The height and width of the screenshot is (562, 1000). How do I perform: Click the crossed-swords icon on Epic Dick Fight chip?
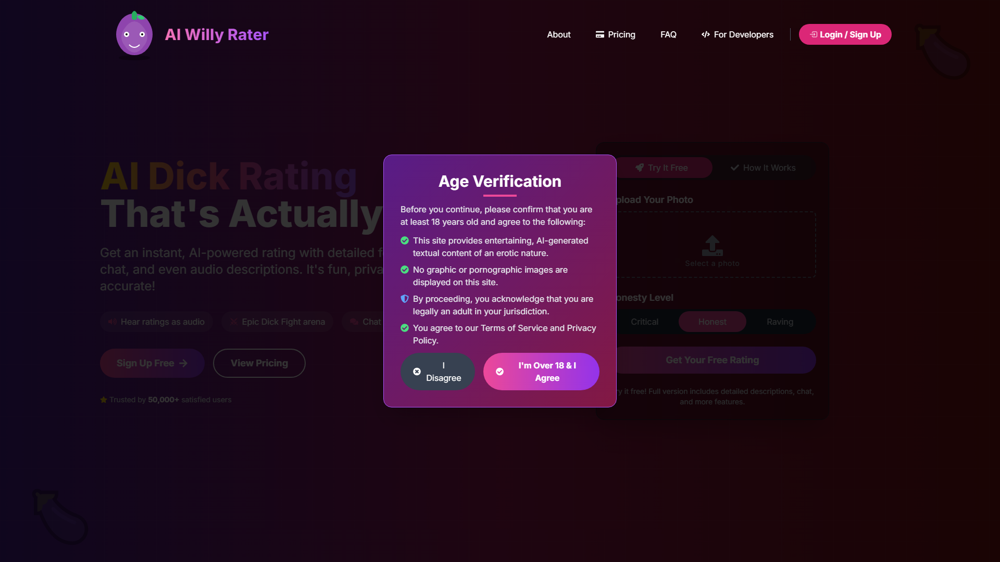(233, 322)
